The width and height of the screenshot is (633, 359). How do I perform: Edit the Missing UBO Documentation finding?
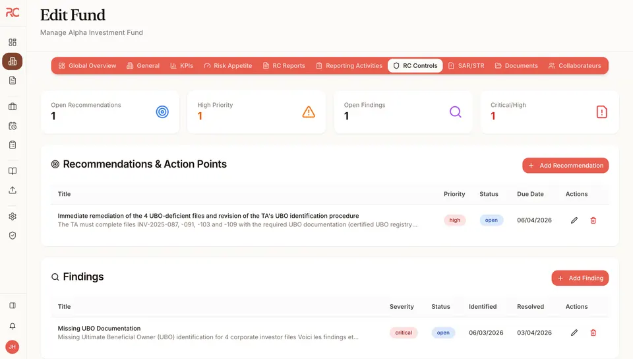574,333
